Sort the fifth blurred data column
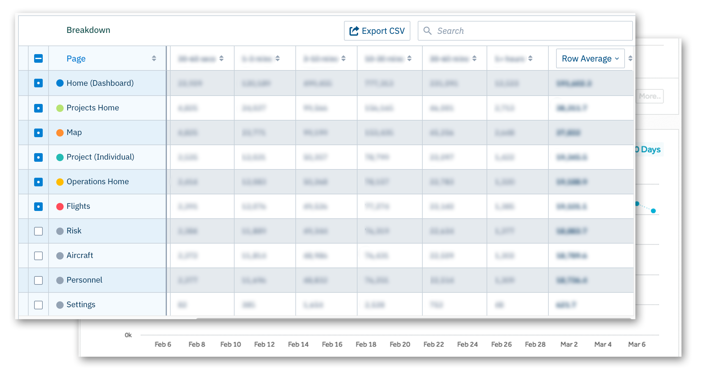The width and height of the screenshot is (707, 373). click(x=474, y=58)
